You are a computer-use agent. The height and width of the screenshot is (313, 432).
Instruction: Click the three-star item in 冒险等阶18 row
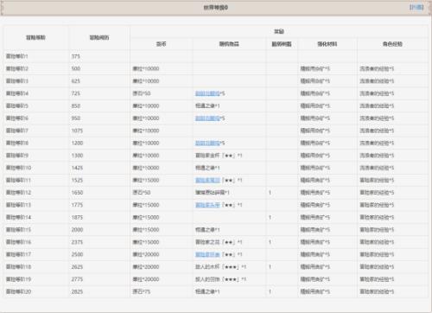(x=221, y=267)
